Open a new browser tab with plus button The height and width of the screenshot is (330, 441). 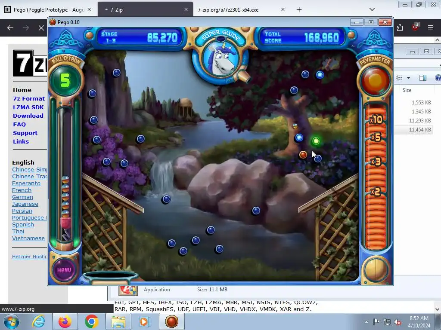(x=299, y=10)
